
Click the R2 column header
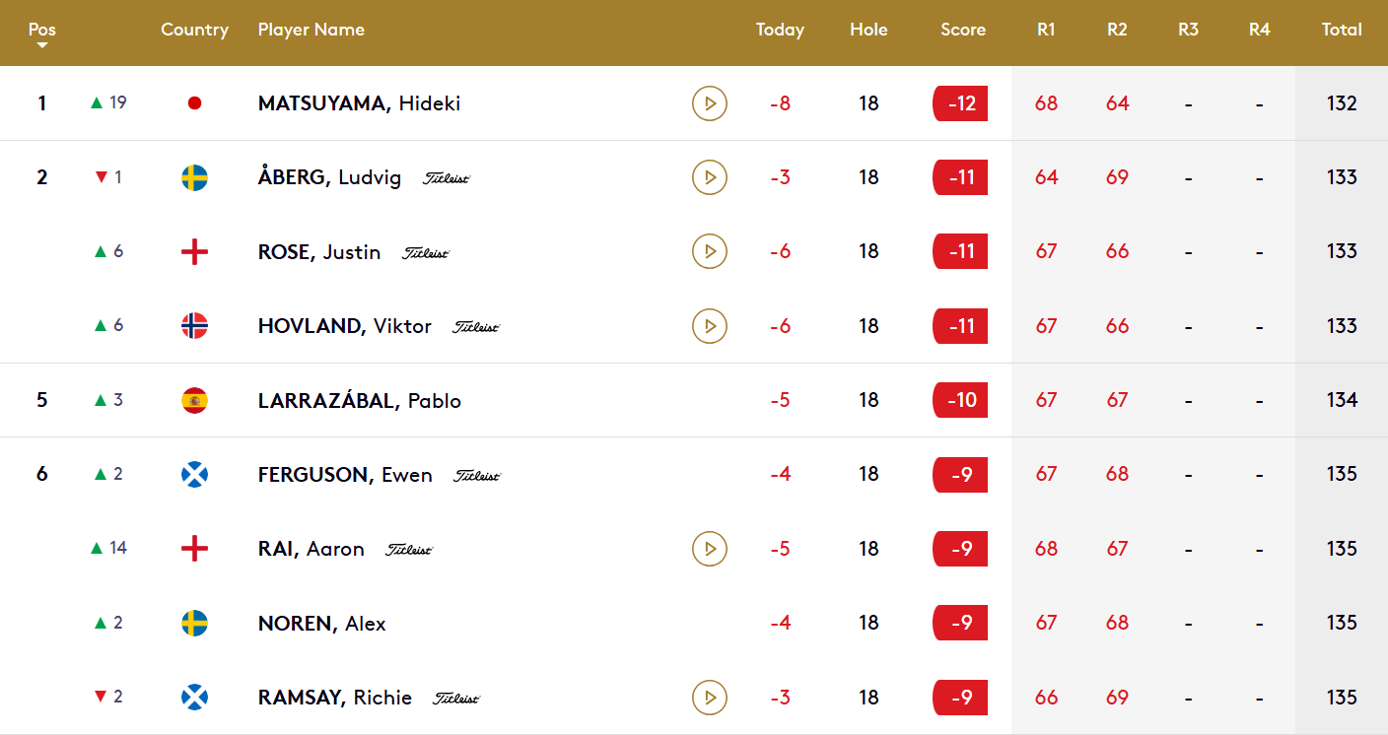[x=1117, y=30]
